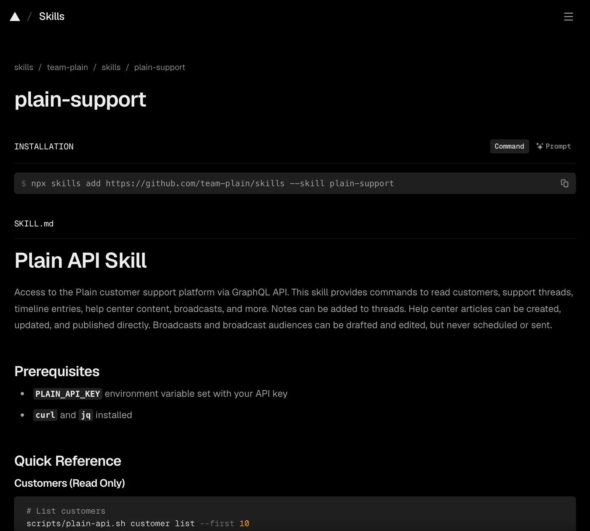Click the plain-support breadcrumb item
The image size is (590, 531).
click(160, 67)
